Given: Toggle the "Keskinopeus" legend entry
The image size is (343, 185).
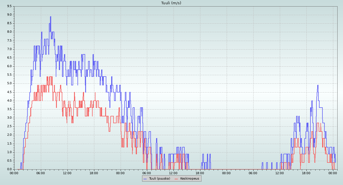Looking at the screenshot, I should 190,179.
